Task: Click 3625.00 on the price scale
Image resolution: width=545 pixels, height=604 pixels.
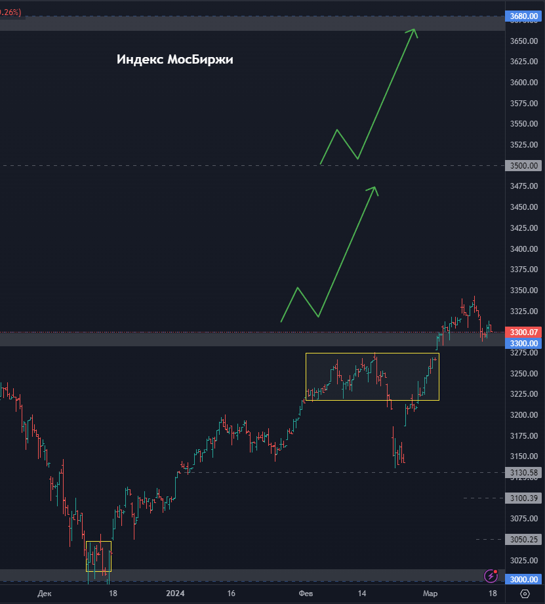Action: point(524,62)
